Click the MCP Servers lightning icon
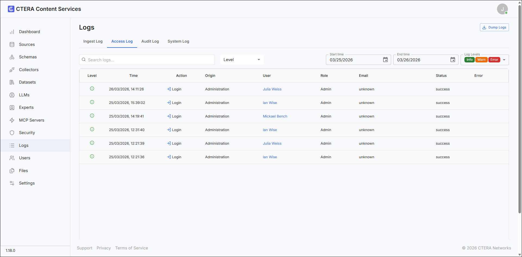 12,120
